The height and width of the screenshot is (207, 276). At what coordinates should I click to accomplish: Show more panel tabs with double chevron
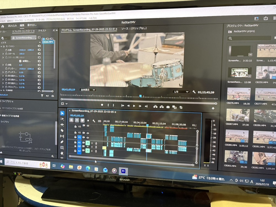pos(57,30)
